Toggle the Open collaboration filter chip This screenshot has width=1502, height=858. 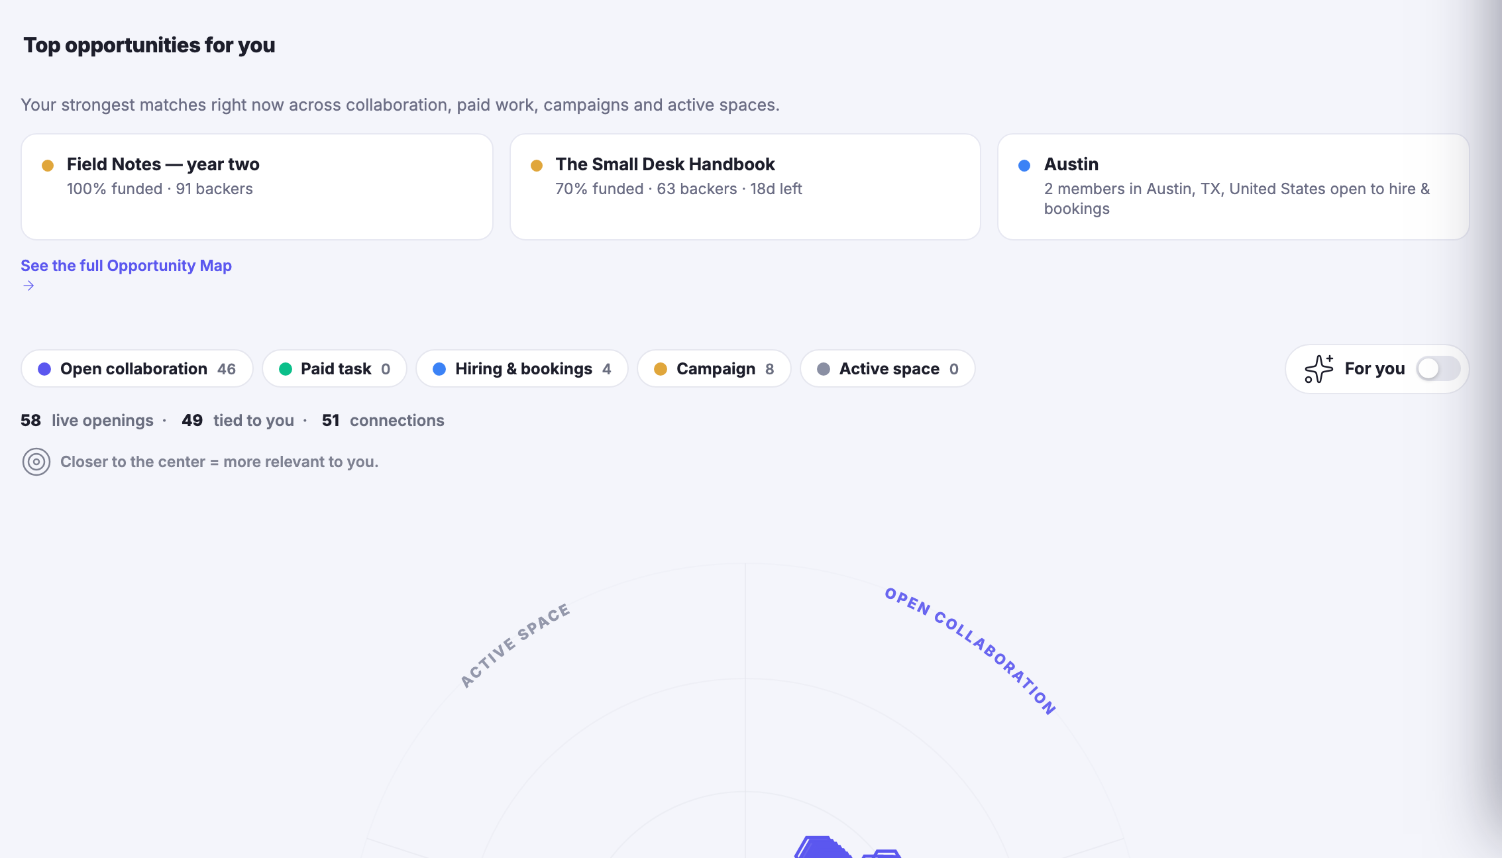coord(137,369)
